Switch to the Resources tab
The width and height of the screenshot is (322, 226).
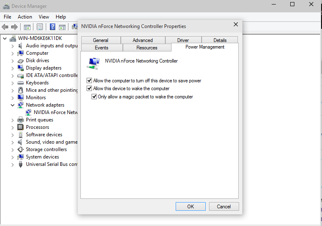pyautogui.click(x=147, y=48)
